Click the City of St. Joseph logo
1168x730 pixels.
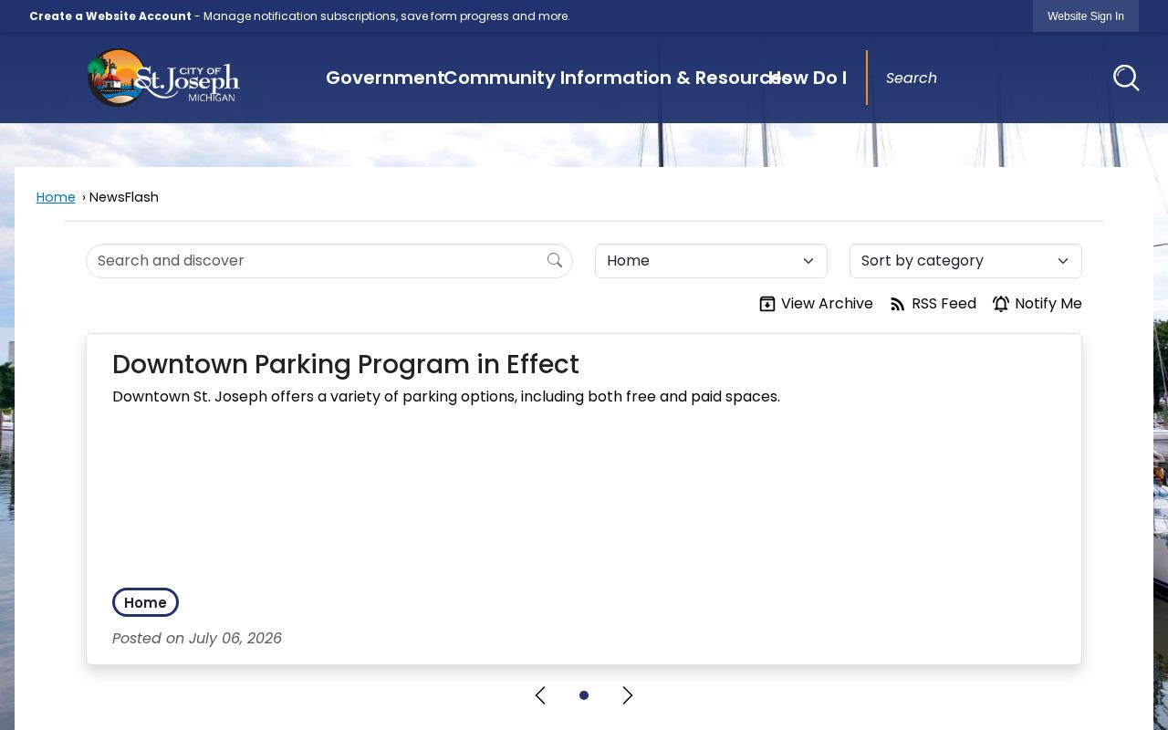click(163, 78)
